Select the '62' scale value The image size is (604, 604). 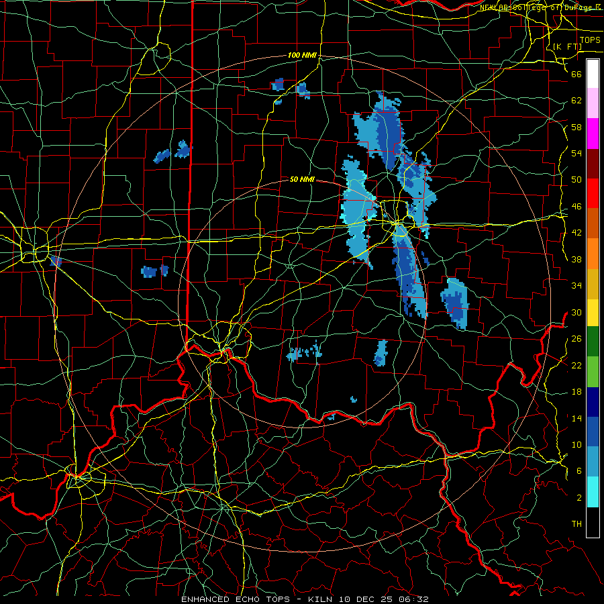(576, 101)
